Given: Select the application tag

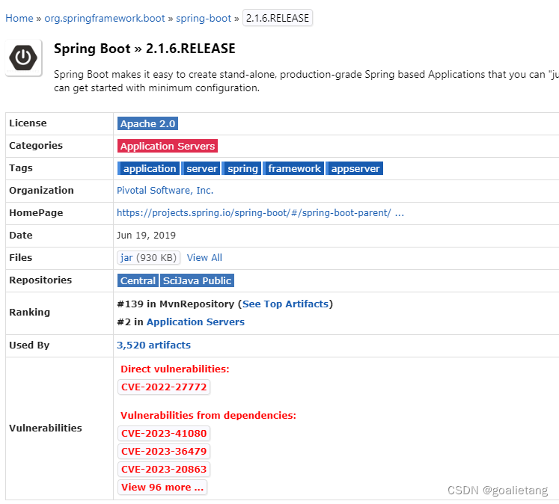Looking at the screenshot, I should [x=149, y=168].
